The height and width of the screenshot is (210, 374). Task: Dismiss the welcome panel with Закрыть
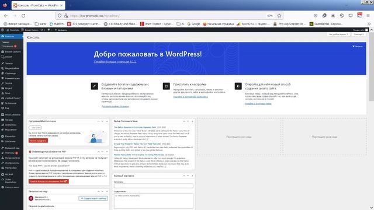pyautogui.click(x=358, y=47)
